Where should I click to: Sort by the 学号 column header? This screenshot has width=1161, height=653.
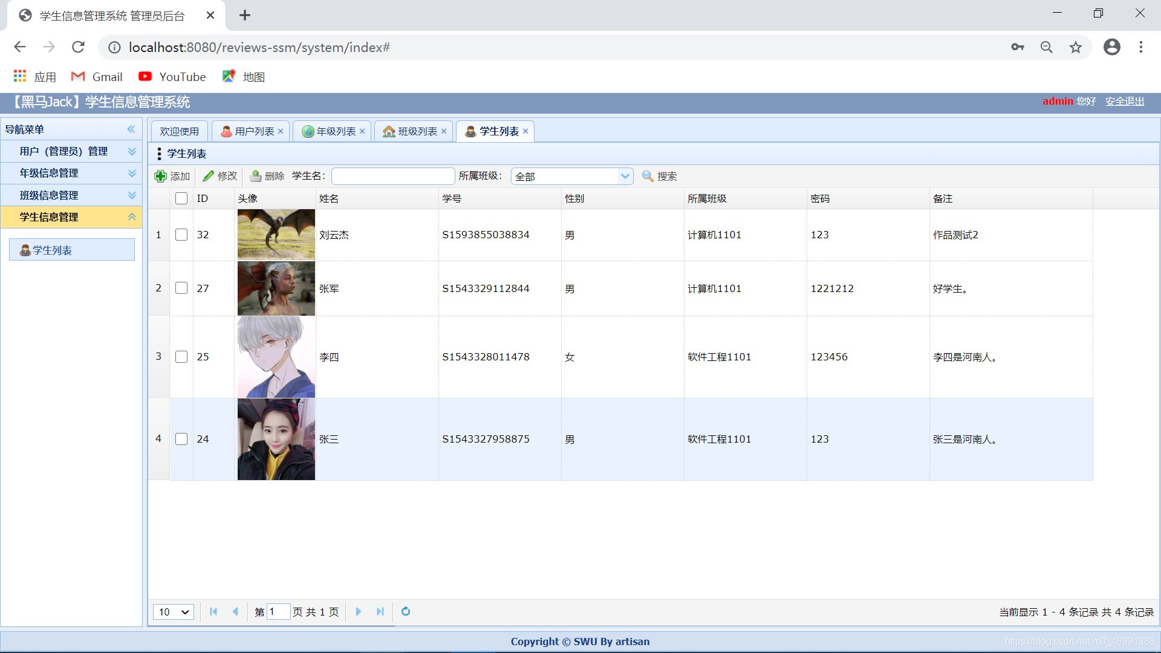tap(500, 198)
